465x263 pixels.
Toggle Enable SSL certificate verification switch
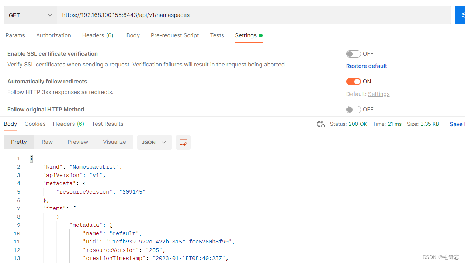tap(353, 54)
